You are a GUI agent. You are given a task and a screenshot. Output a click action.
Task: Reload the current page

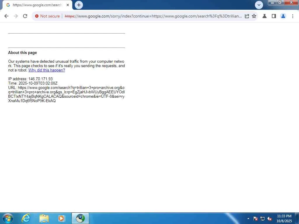point(25,16)
